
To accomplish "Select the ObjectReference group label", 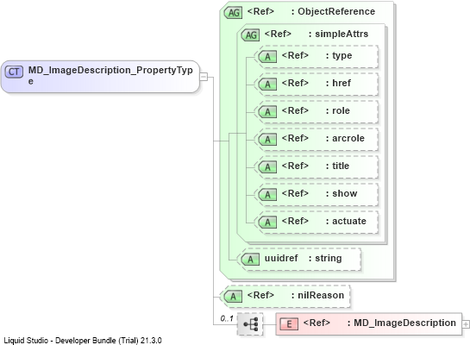I will coord(334,11).
